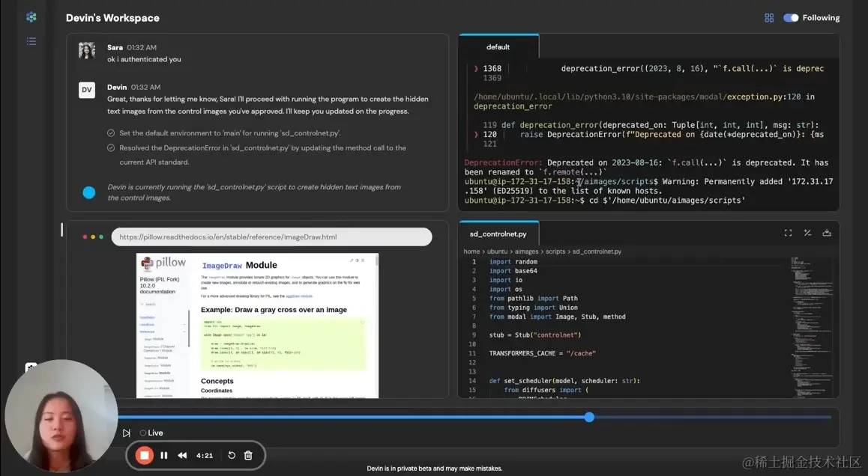
Task: Open the sessions list icon in the sidebar
Action: [x=31, y=41]
